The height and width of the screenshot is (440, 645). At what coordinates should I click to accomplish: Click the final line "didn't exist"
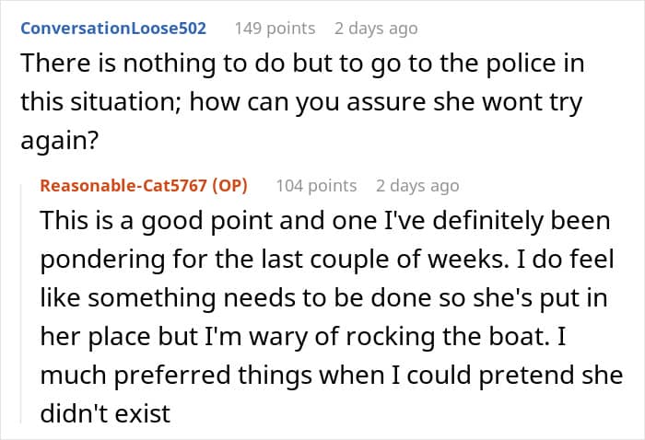click(x=105, y=412)
